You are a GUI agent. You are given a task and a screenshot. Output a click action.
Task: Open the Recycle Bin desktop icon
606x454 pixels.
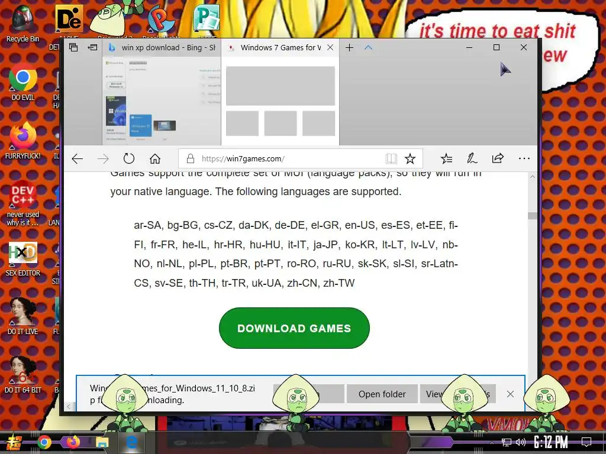point(23,24)
